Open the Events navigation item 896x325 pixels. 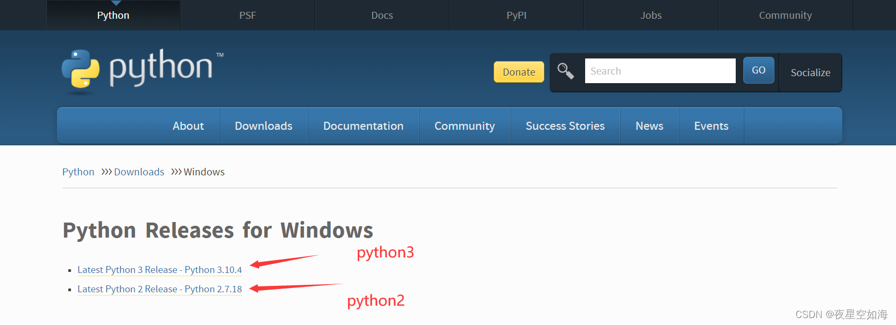pyautogui.click(x=711, y=125)
